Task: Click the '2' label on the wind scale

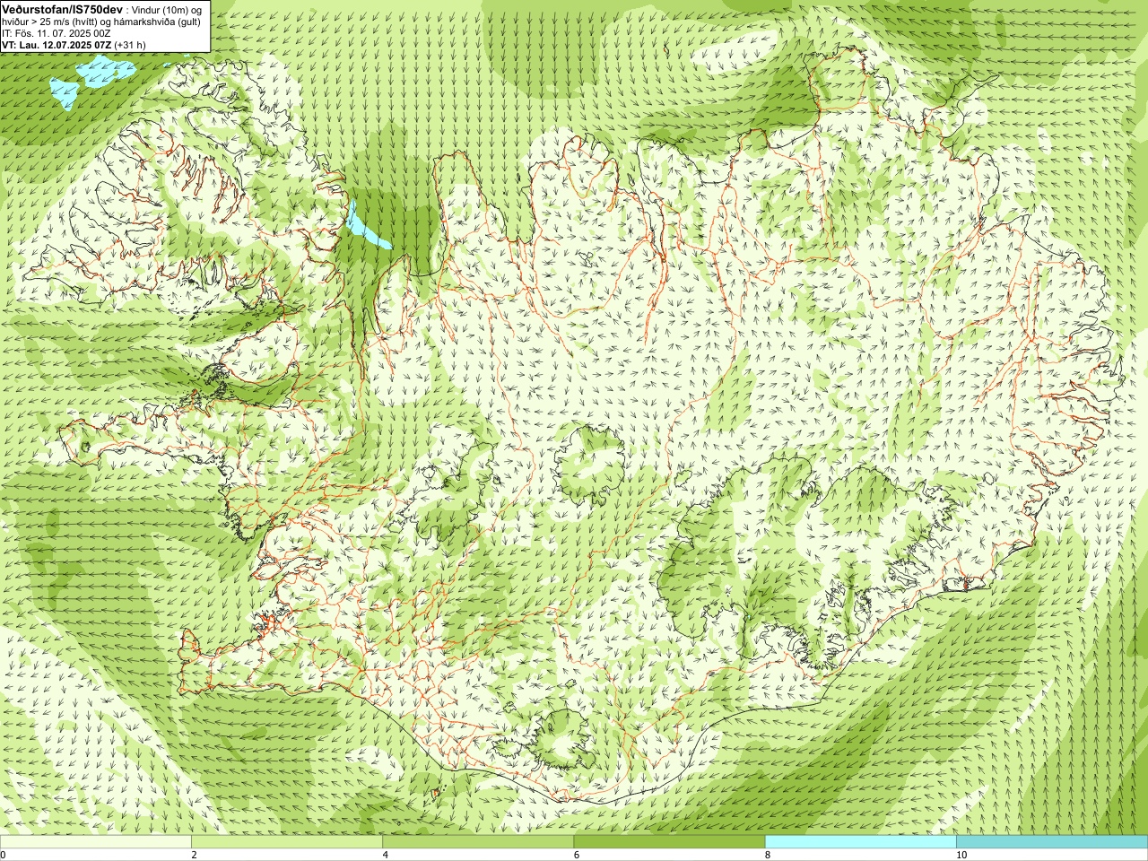Action: (x=194, y=855)
